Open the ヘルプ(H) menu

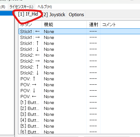(45, 7)
